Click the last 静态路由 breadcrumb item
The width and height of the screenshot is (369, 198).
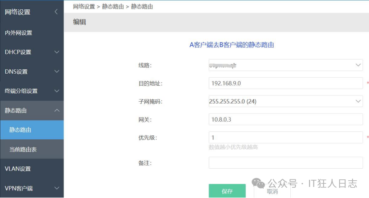[142, 7]
